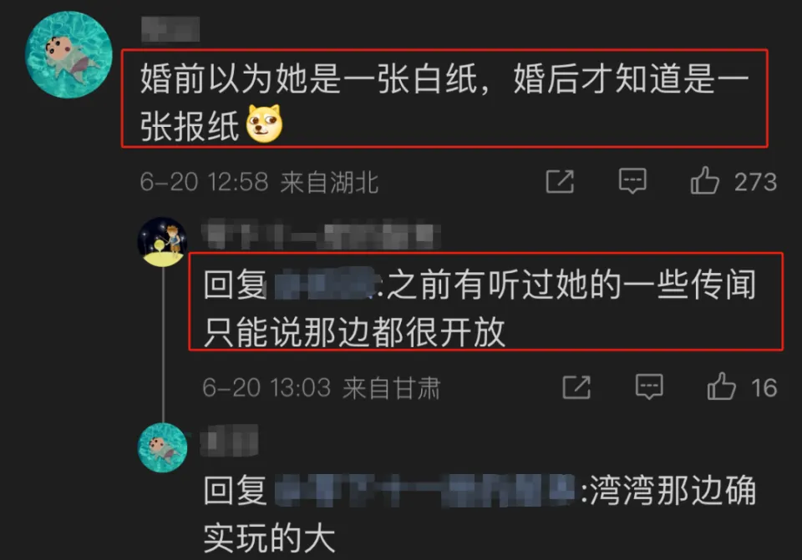Open reply bubble on the 13:03 comment
802x560 pixels.
(x=649, y=386)
